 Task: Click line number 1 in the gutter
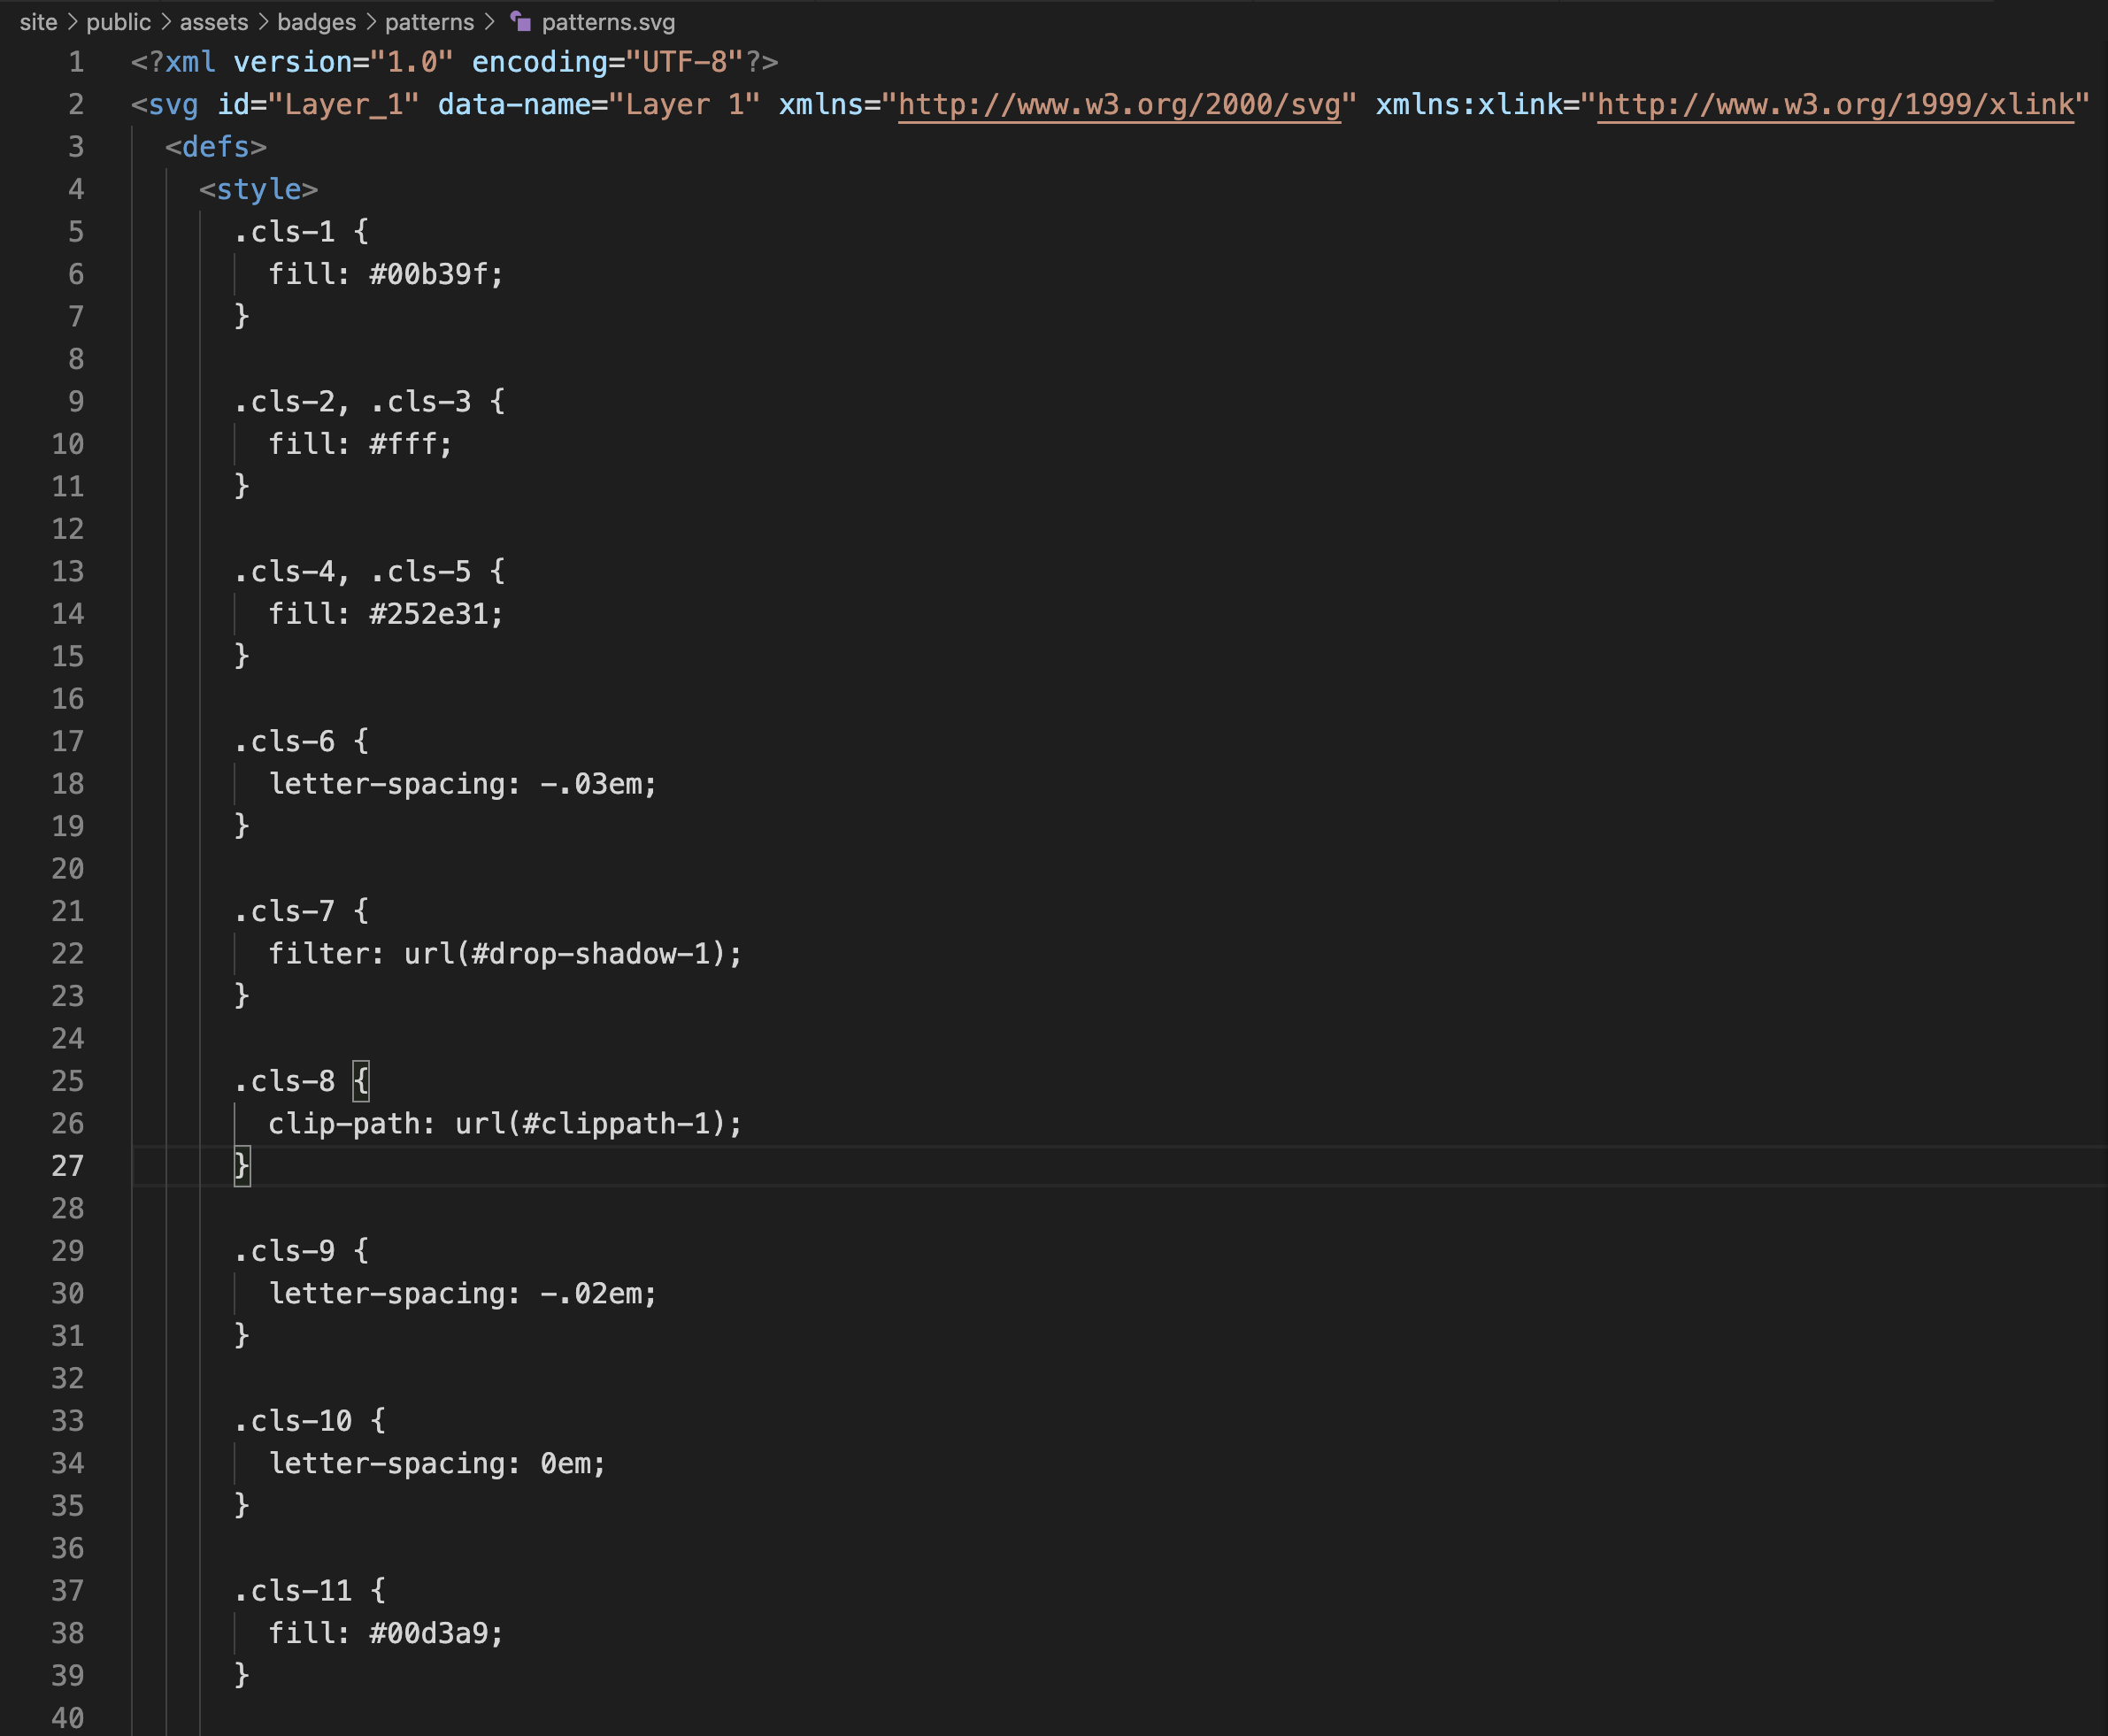(76, 62)
